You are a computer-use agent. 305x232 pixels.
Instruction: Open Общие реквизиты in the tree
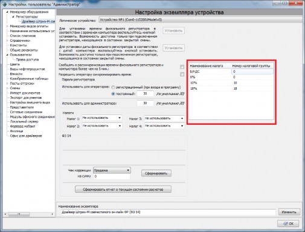tap(24, 50)
